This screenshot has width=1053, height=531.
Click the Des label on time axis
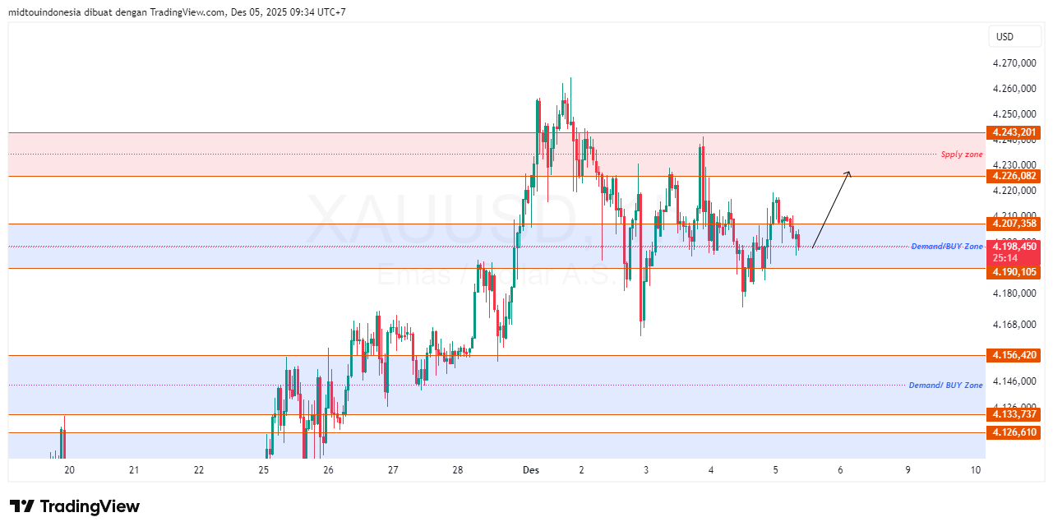[x=530, y=469]
